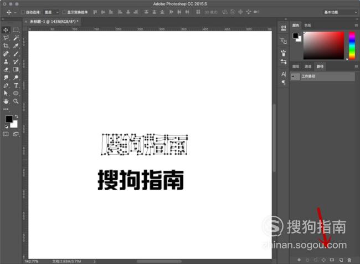Viewport: 360px width, 264px height.
Task: Enable the 自动选择 checkbox
Action: pos(23,12)
